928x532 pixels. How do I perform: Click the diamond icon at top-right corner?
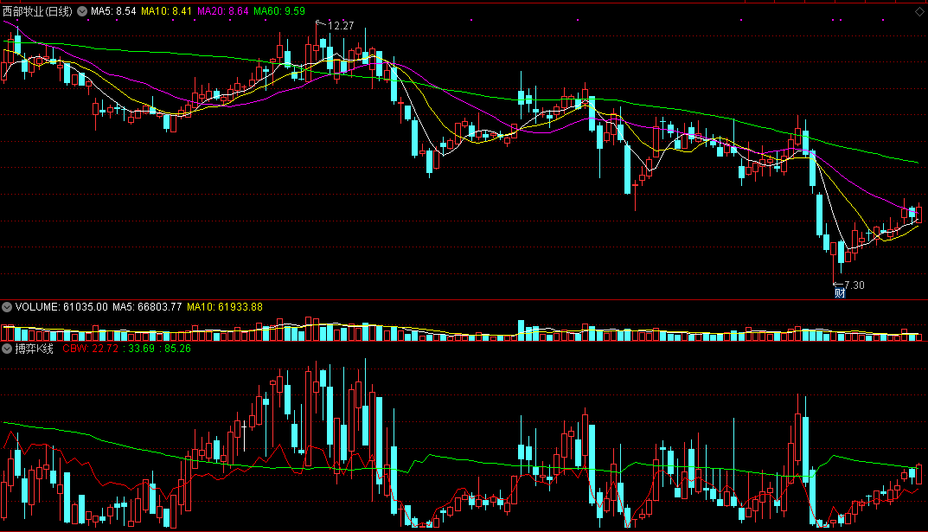pos(919,11)
